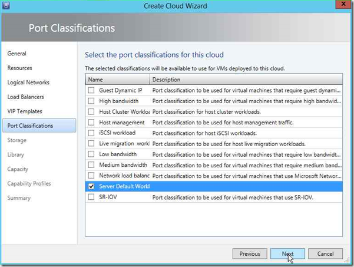
Task: Tick the Host management checkbox
Action: click(91, 123)
